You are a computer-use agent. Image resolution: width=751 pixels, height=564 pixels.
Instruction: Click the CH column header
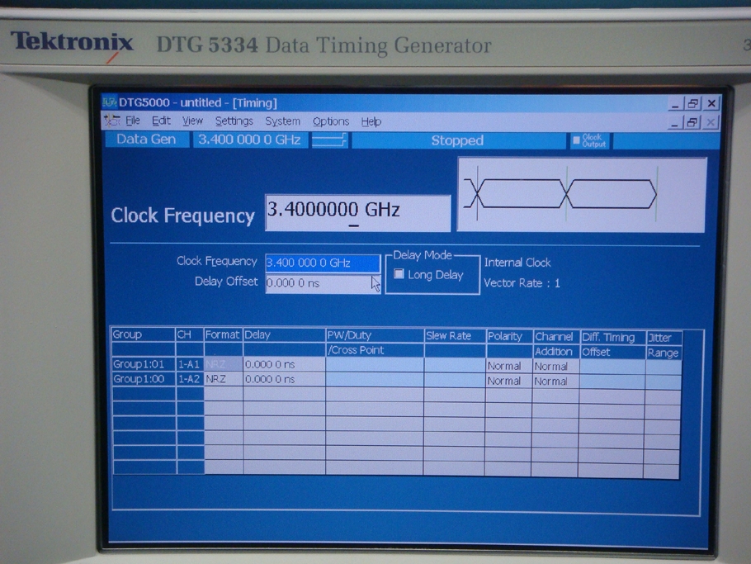point(190,334)
